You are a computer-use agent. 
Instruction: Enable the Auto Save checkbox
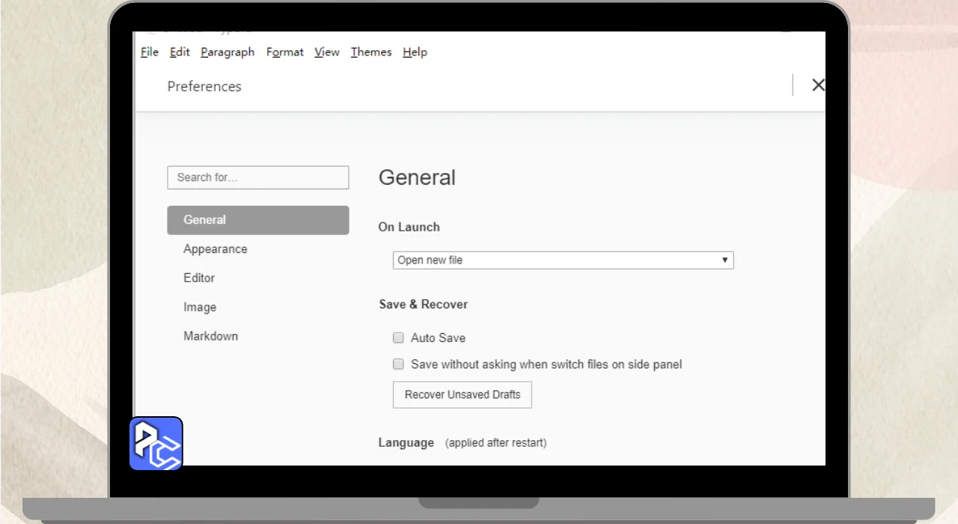(398, 338)
